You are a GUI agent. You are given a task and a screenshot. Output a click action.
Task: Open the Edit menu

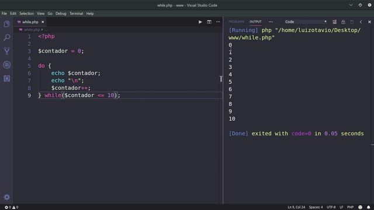[13, 13]
